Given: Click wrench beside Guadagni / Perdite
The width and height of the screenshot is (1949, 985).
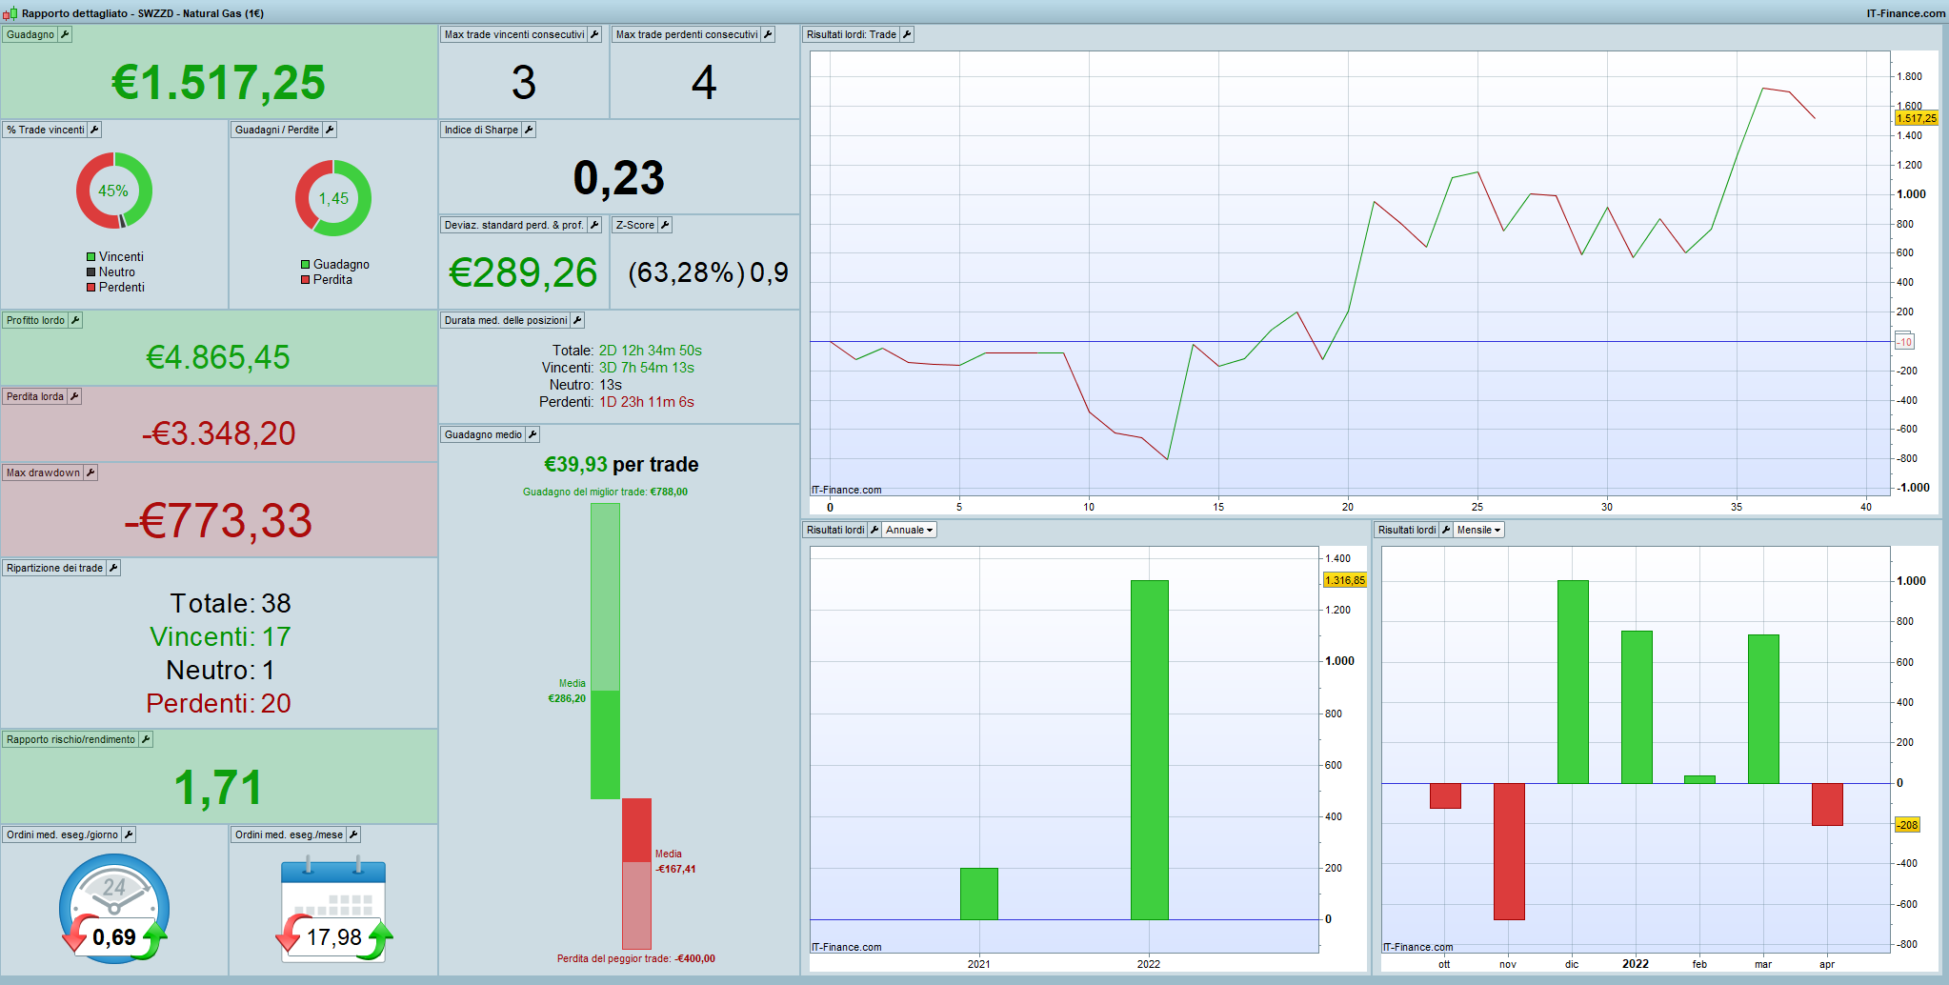Looking at the screenshot, I should (x=330, y=130).
